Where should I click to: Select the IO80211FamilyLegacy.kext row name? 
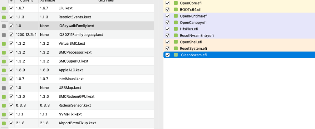[x=81, y=35]
